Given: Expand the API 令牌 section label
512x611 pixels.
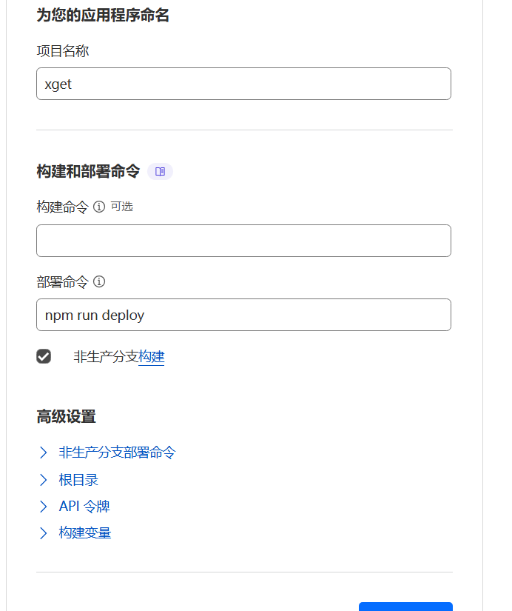Looking at the screenshot, I should click(84, 507).
